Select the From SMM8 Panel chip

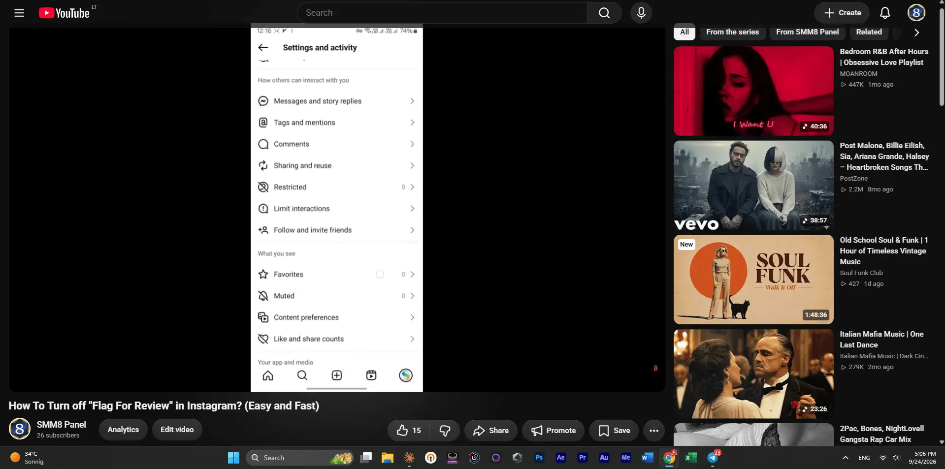pyautogui.click(x=808, y=32)
